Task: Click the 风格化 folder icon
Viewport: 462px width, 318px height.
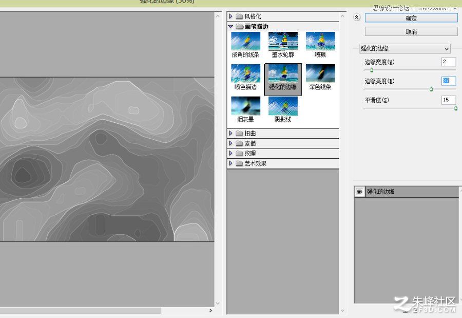Action: click(239, 16)
